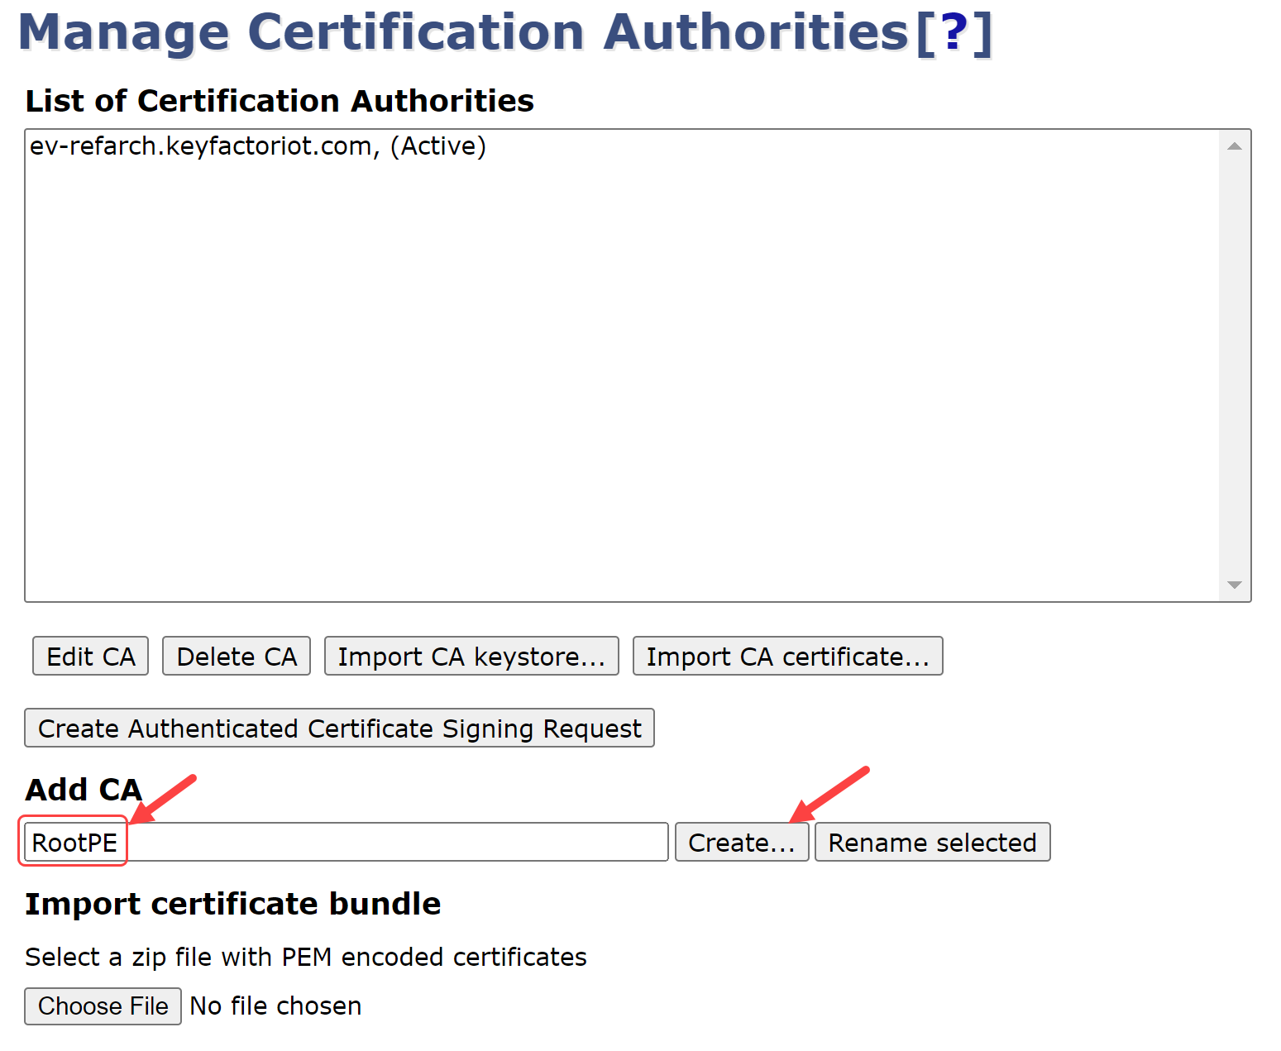Select ev-refarch.keyfactoriot.com in the CA list
Viewport: 1281px width, 1051px height.
point(257,146)
